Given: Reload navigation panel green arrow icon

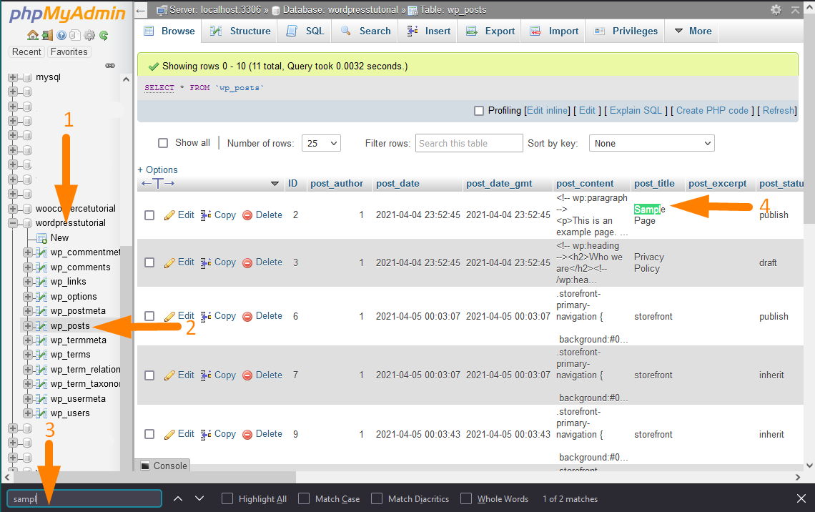Looking at the screenshot, I should point(104,35).
